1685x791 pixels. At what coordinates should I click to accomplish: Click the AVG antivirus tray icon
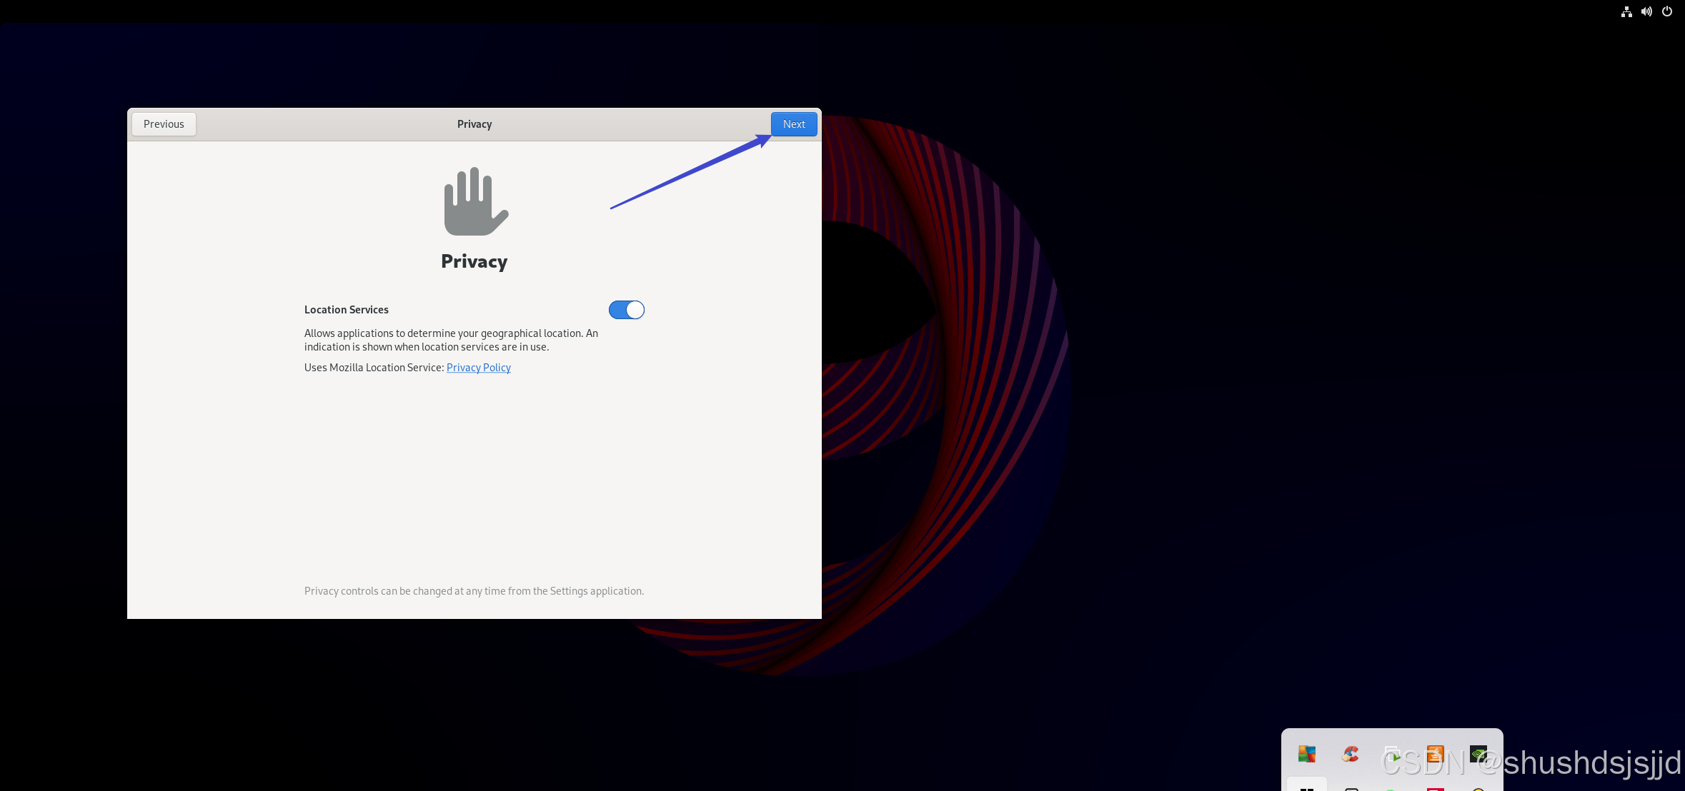[1306, 754]
